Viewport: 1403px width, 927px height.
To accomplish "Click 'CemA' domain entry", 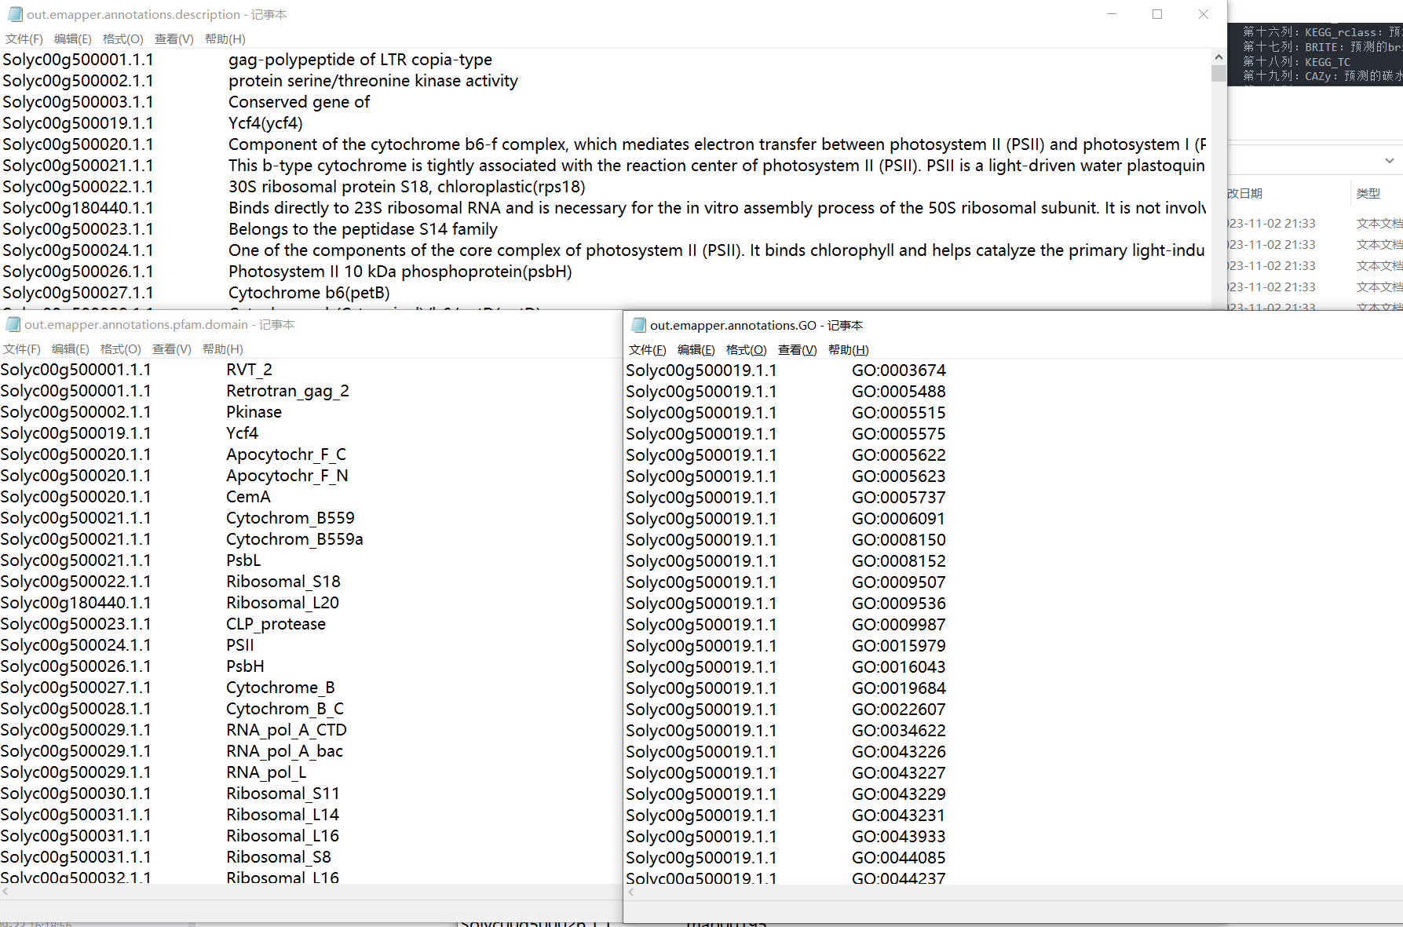I will tap(248, 497).
